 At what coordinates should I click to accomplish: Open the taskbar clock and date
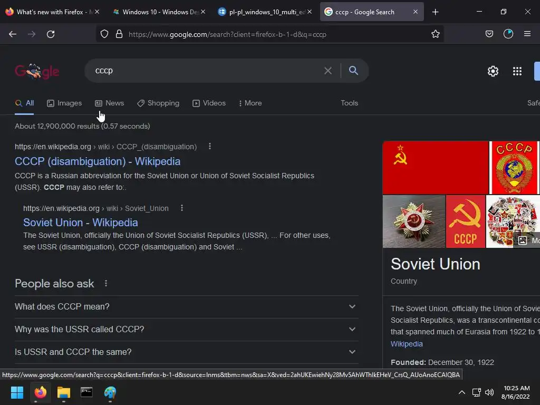pos(516,392)
